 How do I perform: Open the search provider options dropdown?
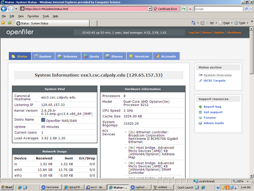pyautogui.click(x=251, y=9)
